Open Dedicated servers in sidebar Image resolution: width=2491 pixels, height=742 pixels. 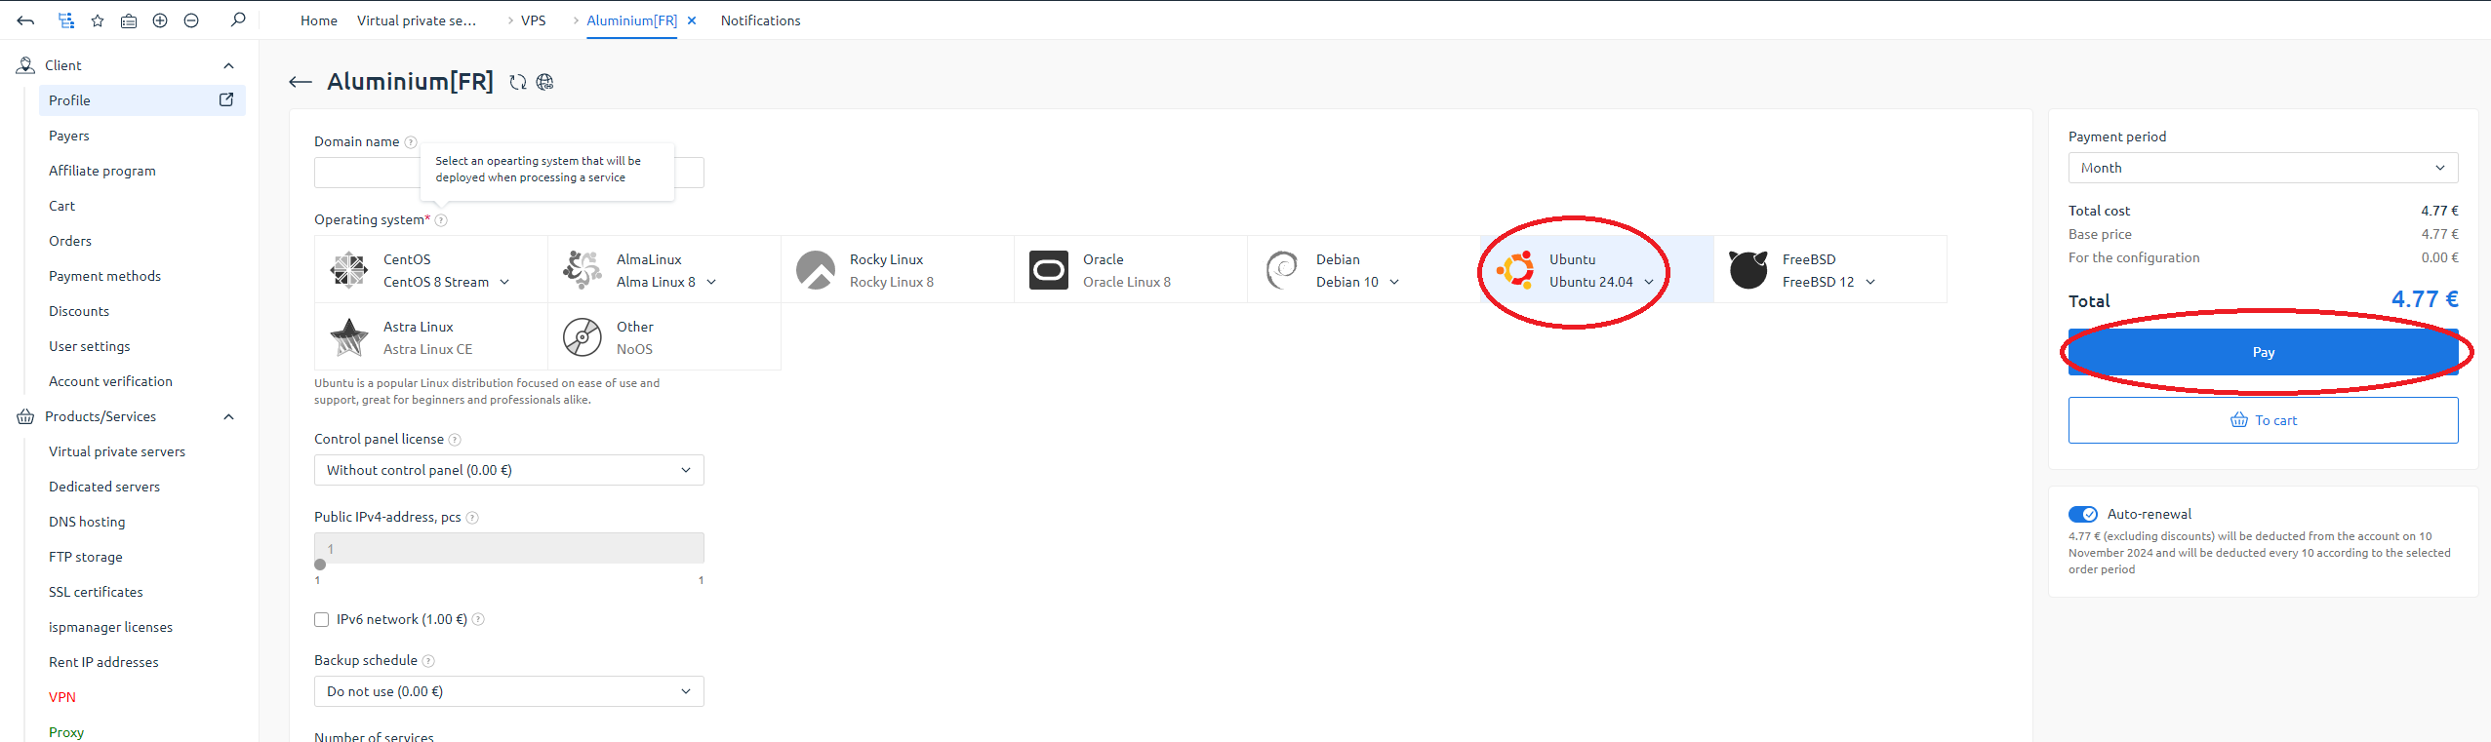pyautogui.click(x=104, y=487)
